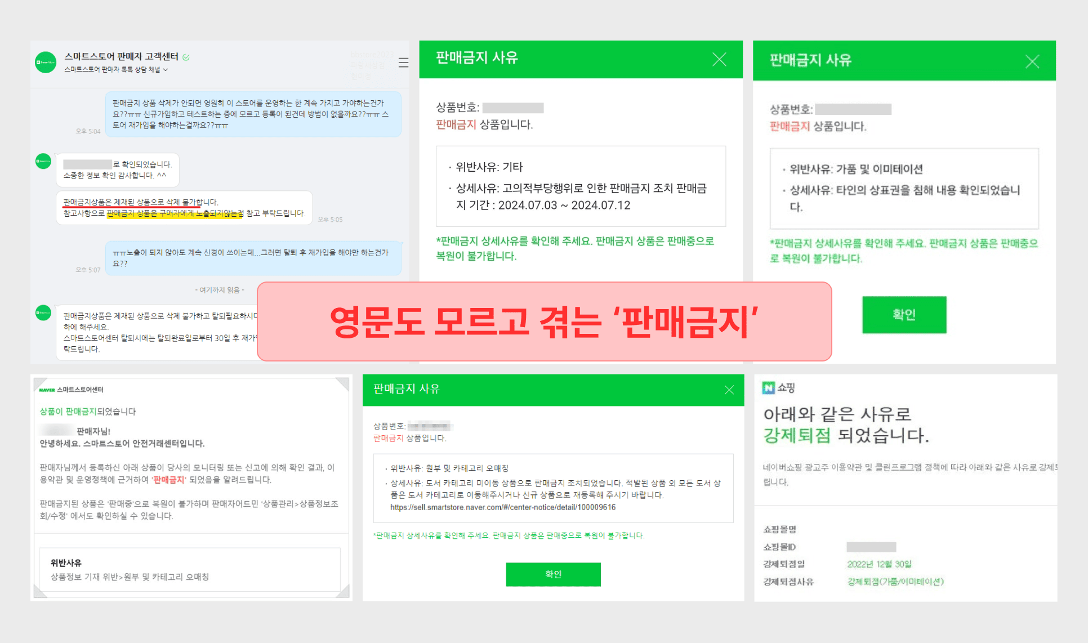Click the date 2022년 12월 30일
The width and height of the screenshot is (1088, 643).
879,564
